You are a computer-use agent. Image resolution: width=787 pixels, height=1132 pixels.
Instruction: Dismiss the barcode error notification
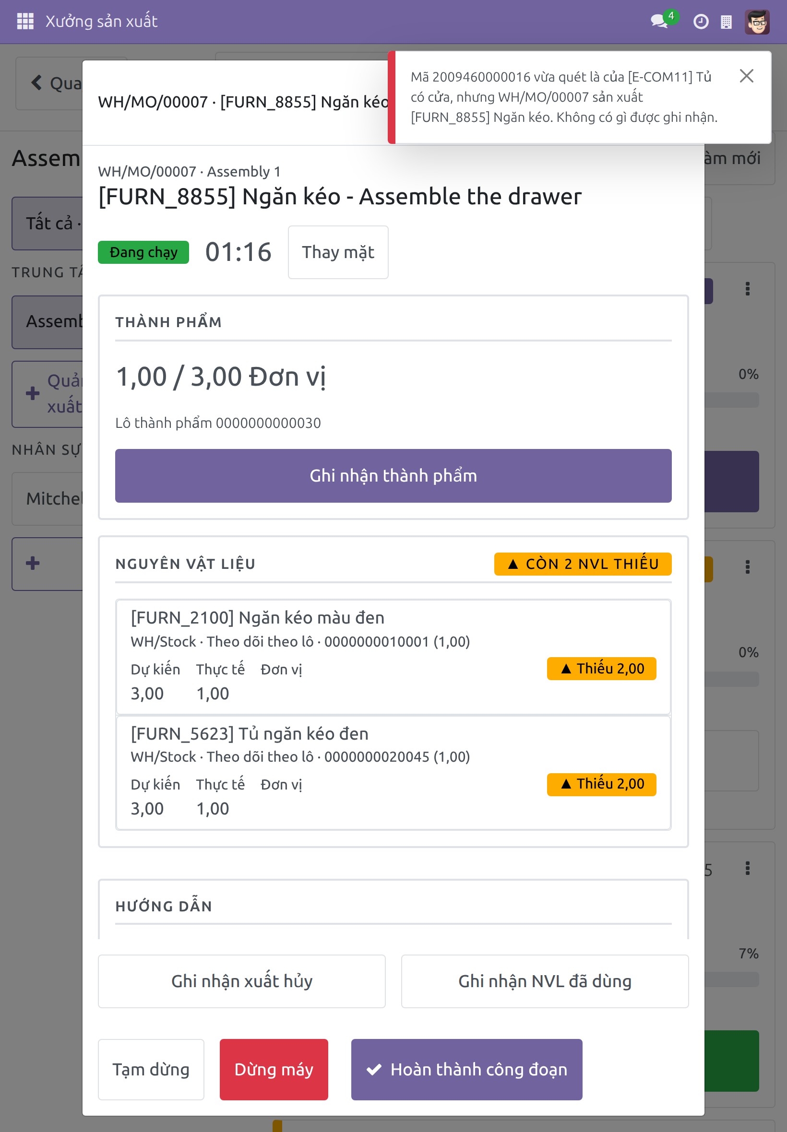pos(747,76)
